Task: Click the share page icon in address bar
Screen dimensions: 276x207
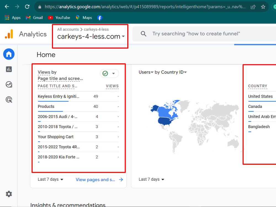Action: [x=253, y=7]
